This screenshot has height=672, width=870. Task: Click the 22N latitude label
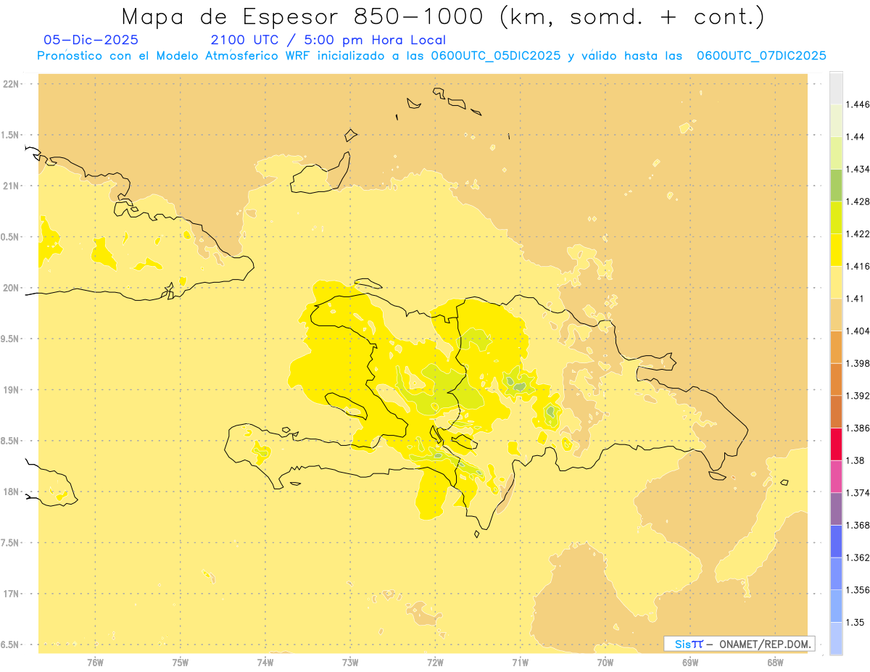(12, 84)
